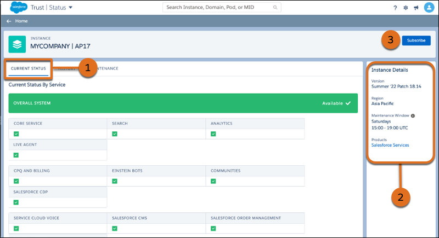The image size is (439, 238).
Task: Click the Salesforce cloud logo
Action: [x=16, y=7]
